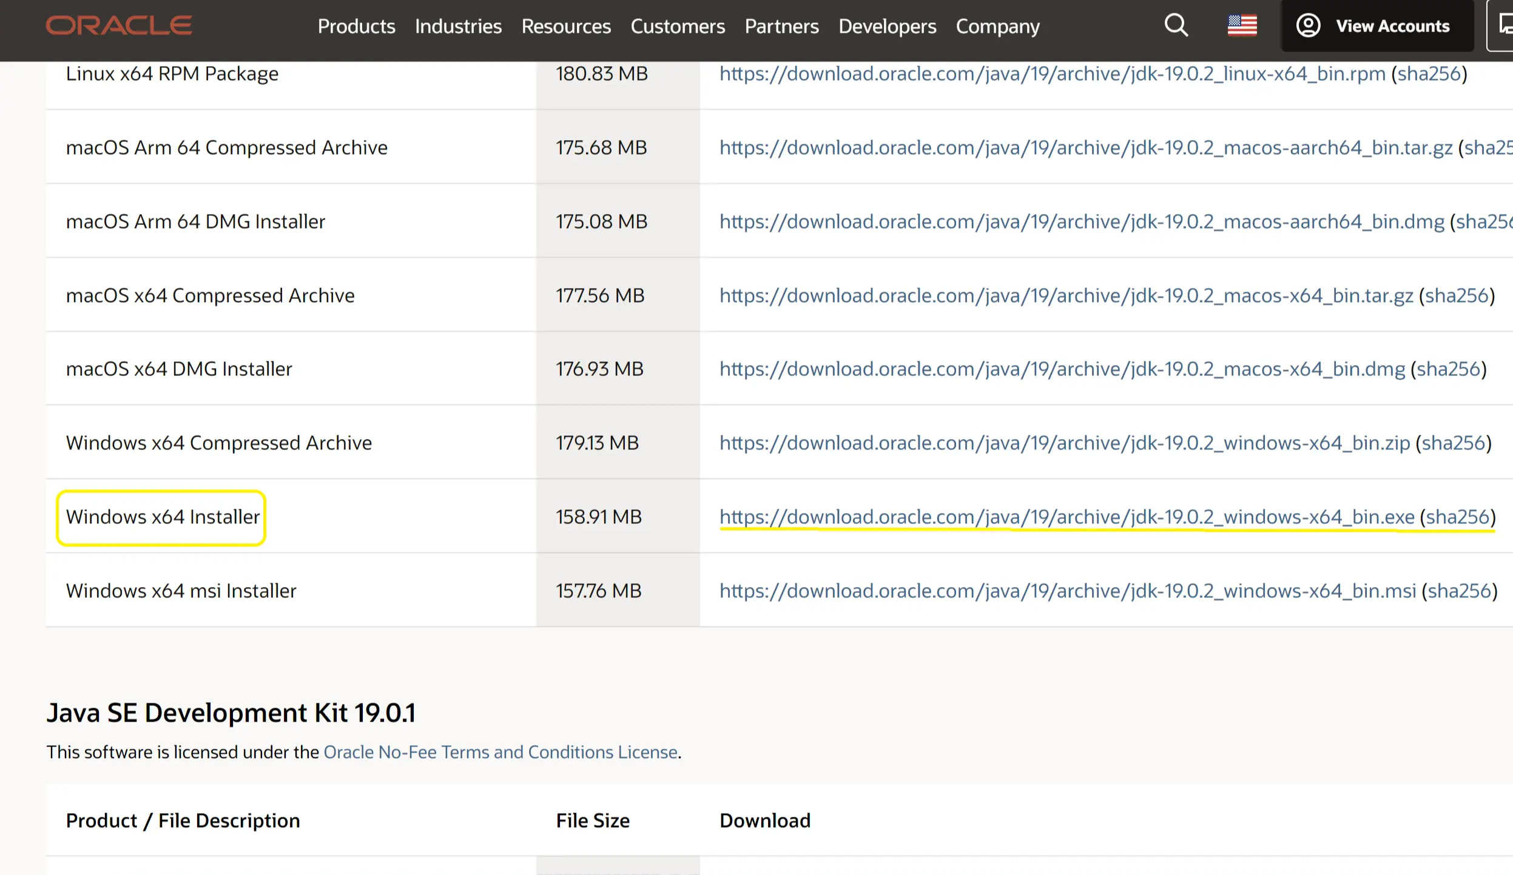Click the 'Download' column header

(765, 820)
